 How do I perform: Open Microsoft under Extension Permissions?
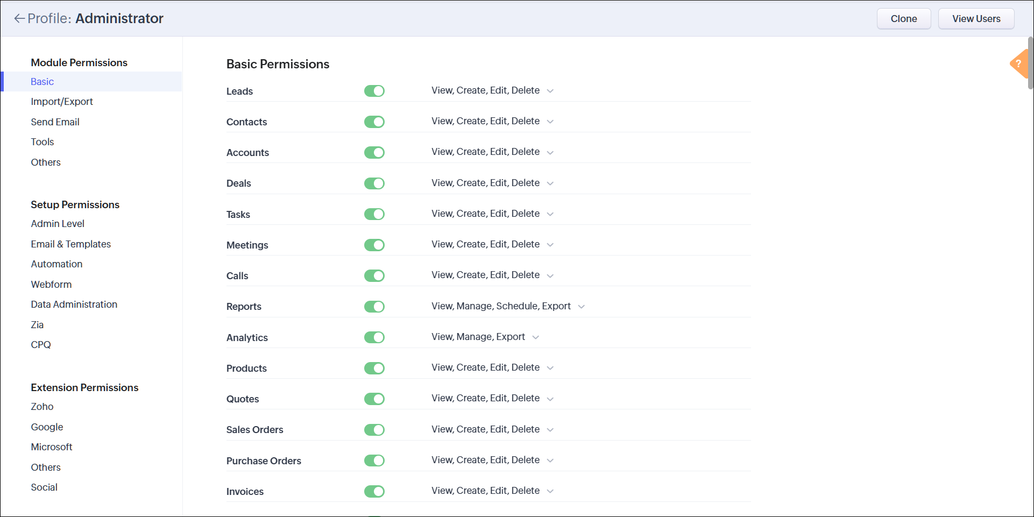point(52,447)
